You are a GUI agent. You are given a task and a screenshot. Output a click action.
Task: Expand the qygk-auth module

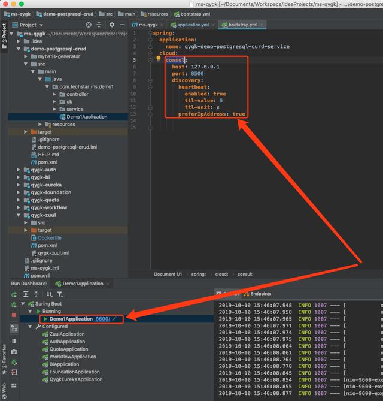click(19, 170)
